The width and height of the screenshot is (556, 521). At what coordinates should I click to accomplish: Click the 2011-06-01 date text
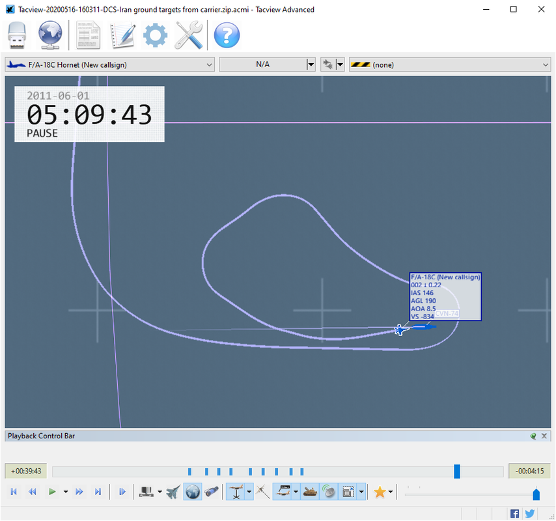58,96
